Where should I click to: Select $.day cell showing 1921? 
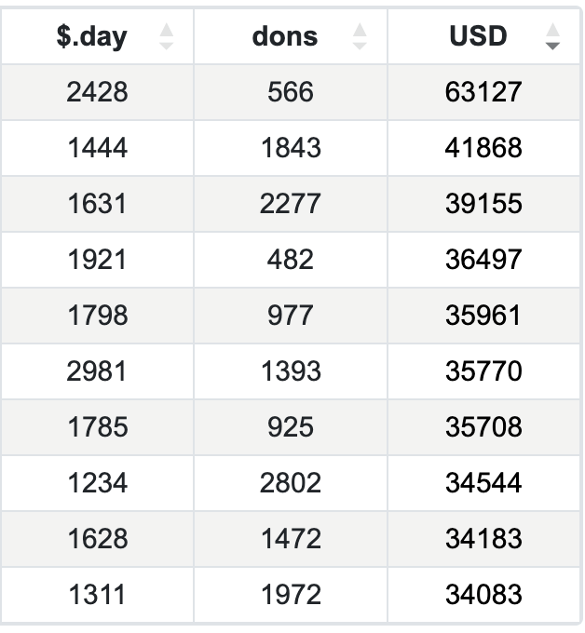click(x=97, y=260)
